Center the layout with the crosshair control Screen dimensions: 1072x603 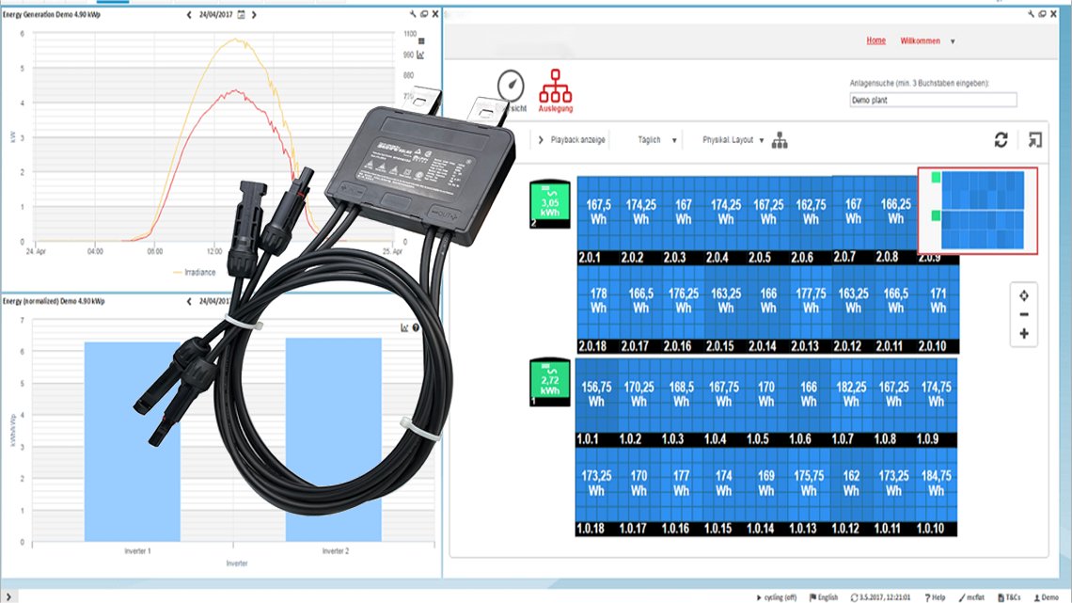coord(1023,295)
